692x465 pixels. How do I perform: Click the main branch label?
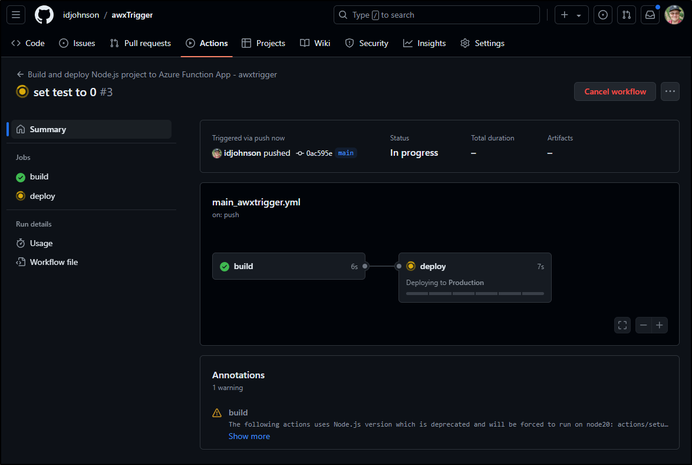345,153
